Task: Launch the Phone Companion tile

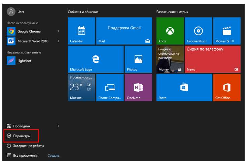Action: click(110, 88)
